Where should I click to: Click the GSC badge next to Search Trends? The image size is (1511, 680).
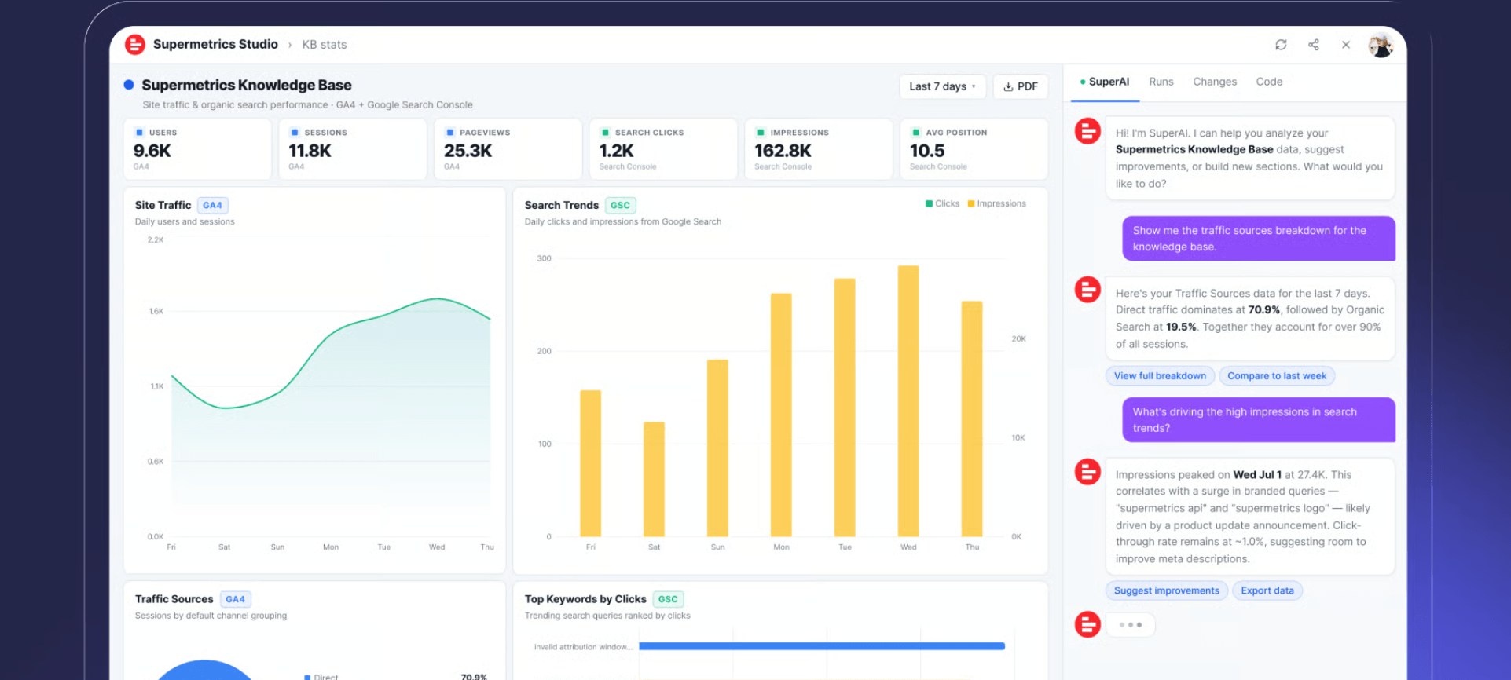pos(620,206)
